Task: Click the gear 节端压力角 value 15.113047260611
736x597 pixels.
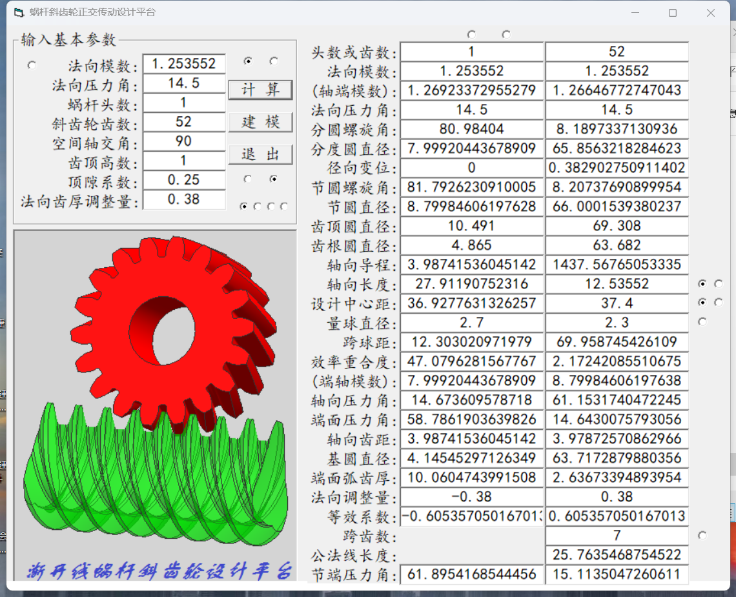Action: (617, 574)
